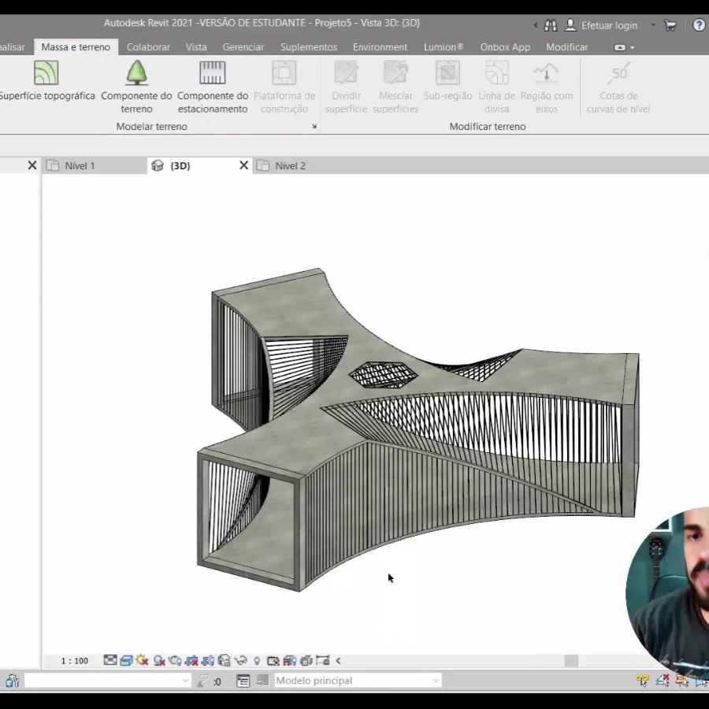Open the ribbon display options dropdown arrow
Image resolution: width=709 pixels, height=709 pixels.
point(632,47)
